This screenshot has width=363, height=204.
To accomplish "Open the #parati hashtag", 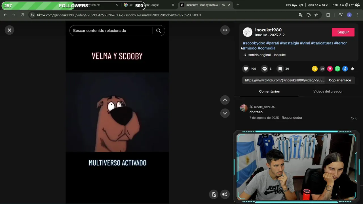I will point(273,43).
